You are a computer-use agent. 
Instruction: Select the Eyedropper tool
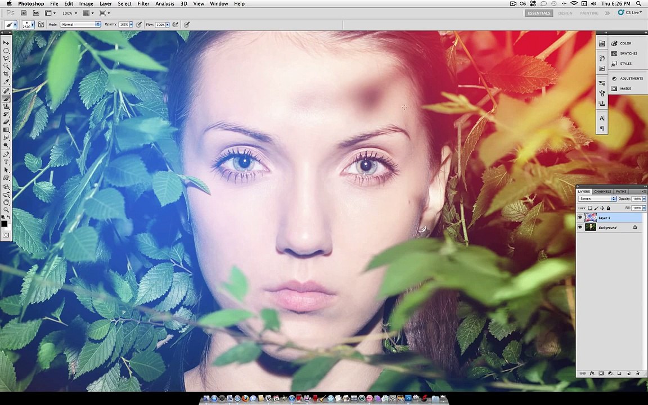pos(6,82)
